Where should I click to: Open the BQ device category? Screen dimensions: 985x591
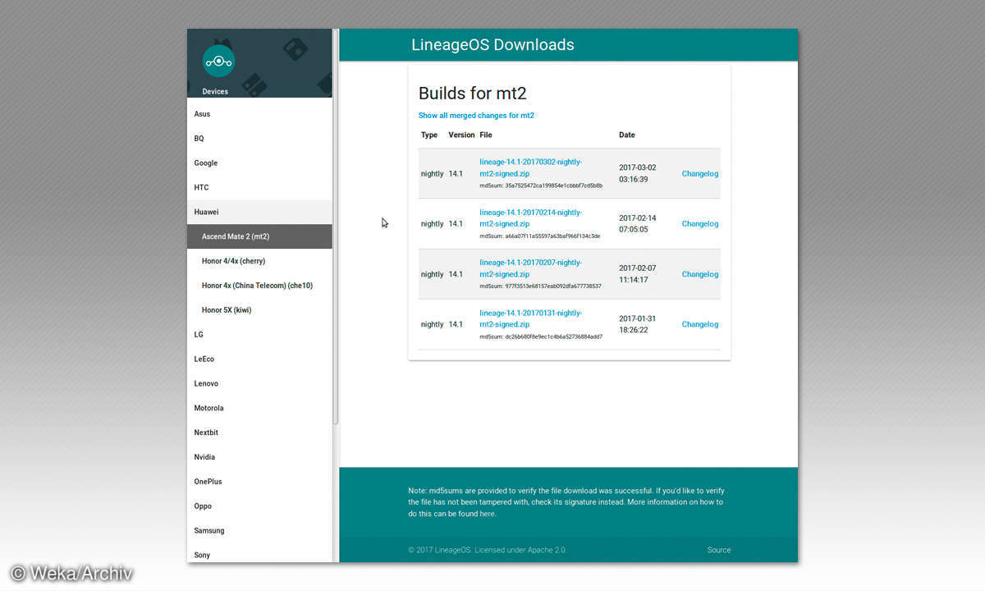(259, 139)
